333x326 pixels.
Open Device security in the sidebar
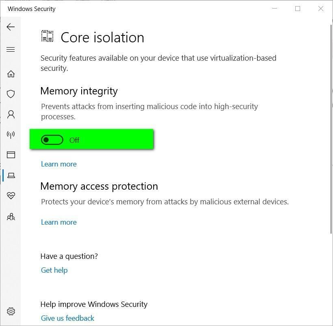click(11, 175)
